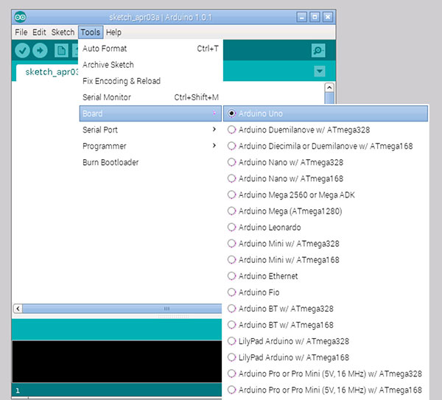Select Arduino Mega (ATmega1280)
Image resolution: width=442 pixels, height=400 pixels.
point(326,211)
